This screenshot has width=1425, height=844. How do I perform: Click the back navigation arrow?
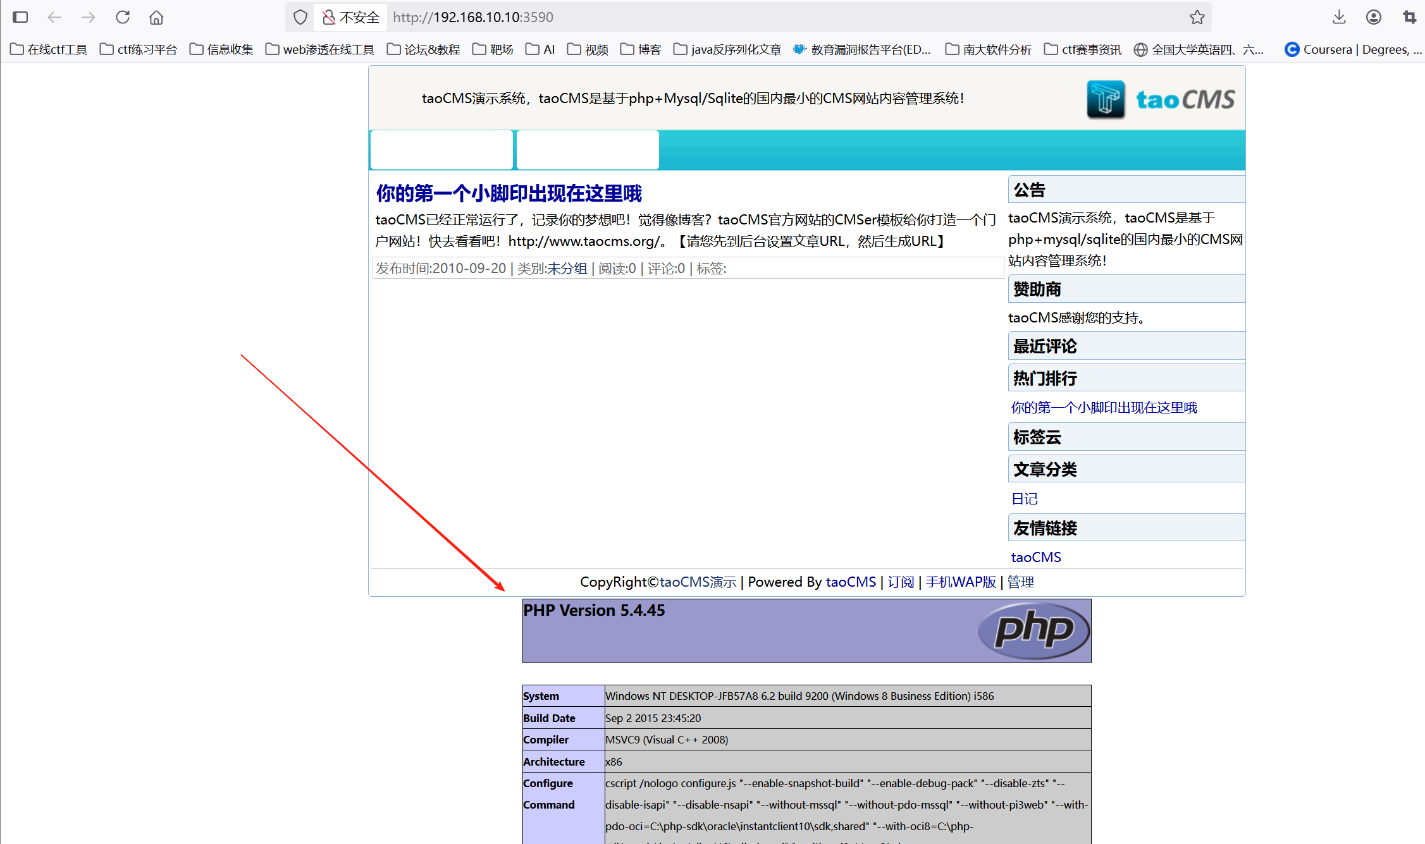coord(54,17)
